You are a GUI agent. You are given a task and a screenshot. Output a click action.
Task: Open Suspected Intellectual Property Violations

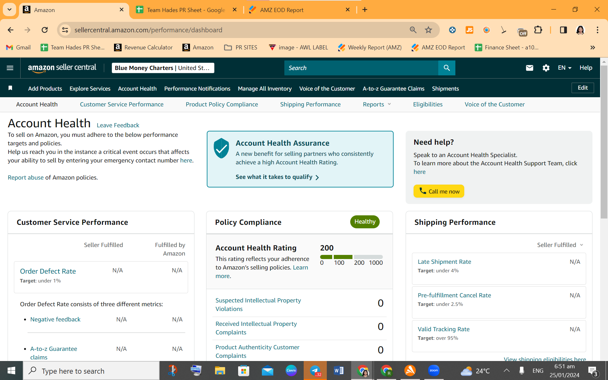tap(258, 305)
